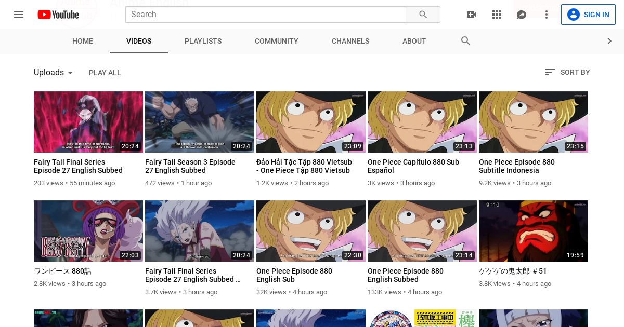The width and height of the screenshot is (624, 327).
Task: Open One Piece English Subbed thumbnail, 23:14
Action: 422,231
